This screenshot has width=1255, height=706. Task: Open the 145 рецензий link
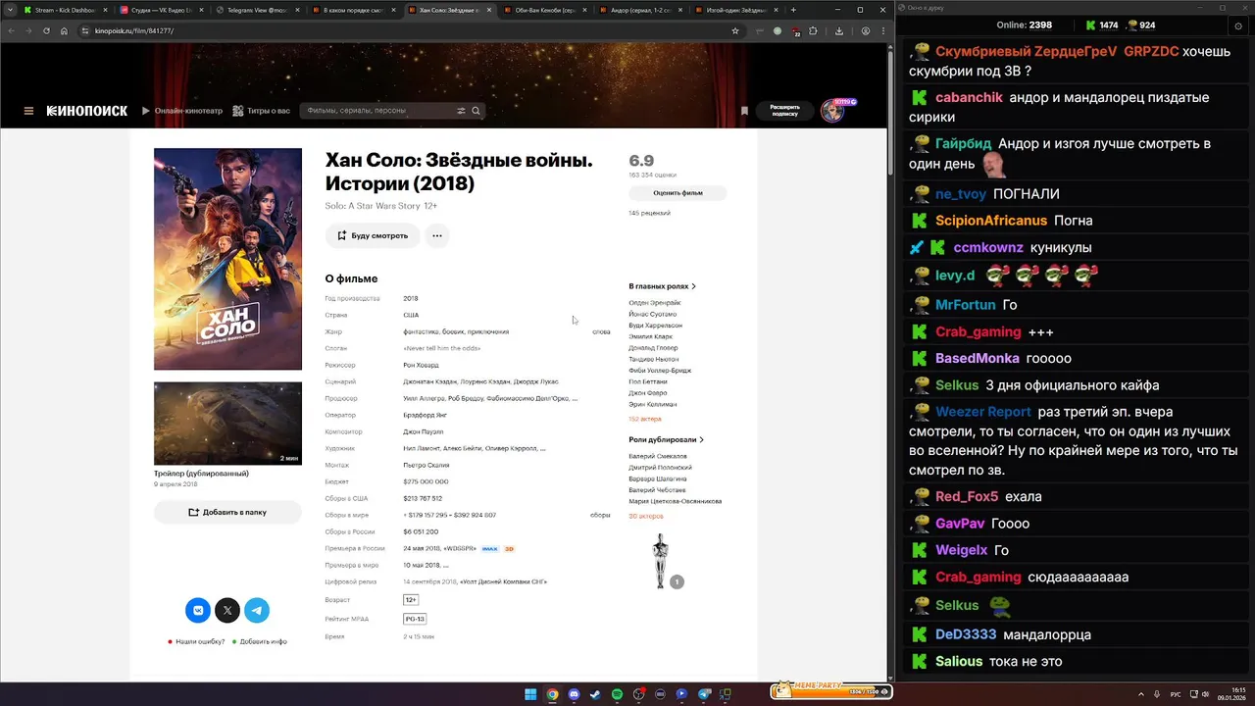click(649, 213)
